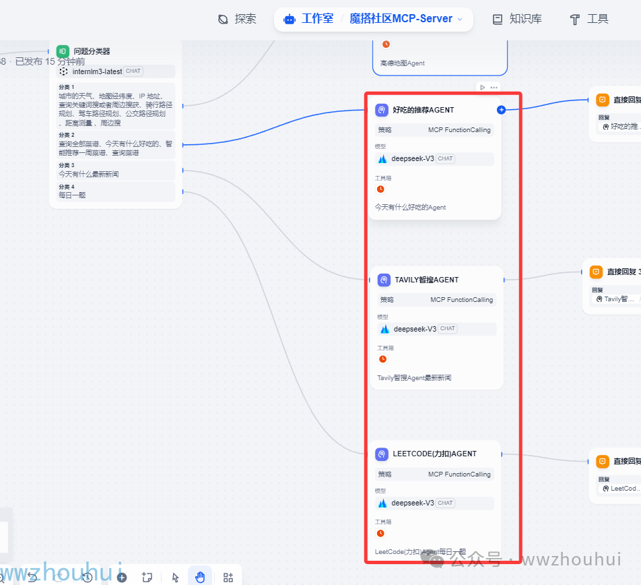Click the toolbox clock icon in LEETCODE(力扣)AGENT
The width and height of the screenshot is (641, 585).
tap(380, 534)
